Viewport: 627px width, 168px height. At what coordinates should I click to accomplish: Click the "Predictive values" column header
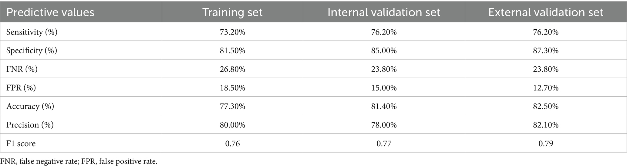50,12
